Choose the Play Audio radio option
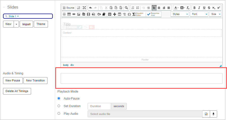The image size is (227, 120). [59, 113]
